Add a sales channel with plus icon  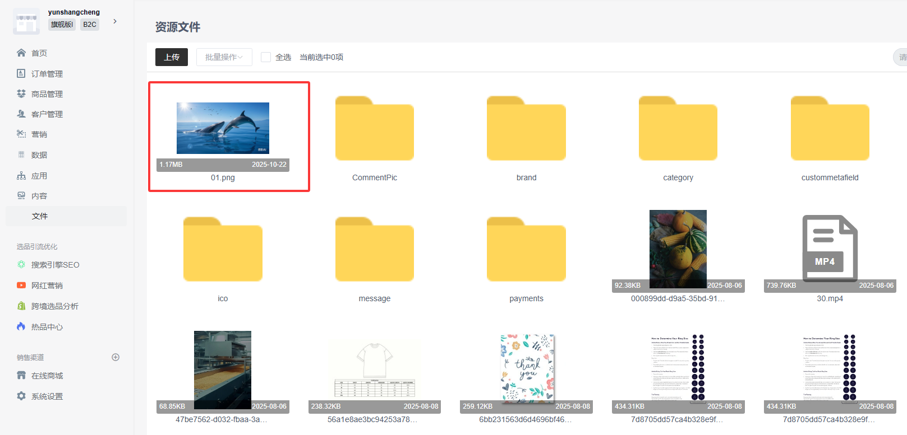[116, 357]
